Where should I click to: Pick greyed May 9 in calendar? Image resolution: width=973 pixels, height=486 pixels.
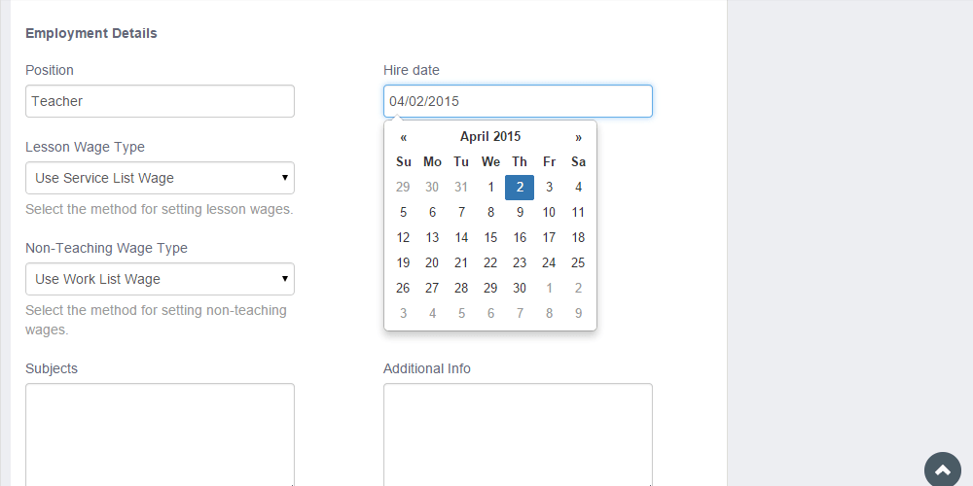point(578,314)
